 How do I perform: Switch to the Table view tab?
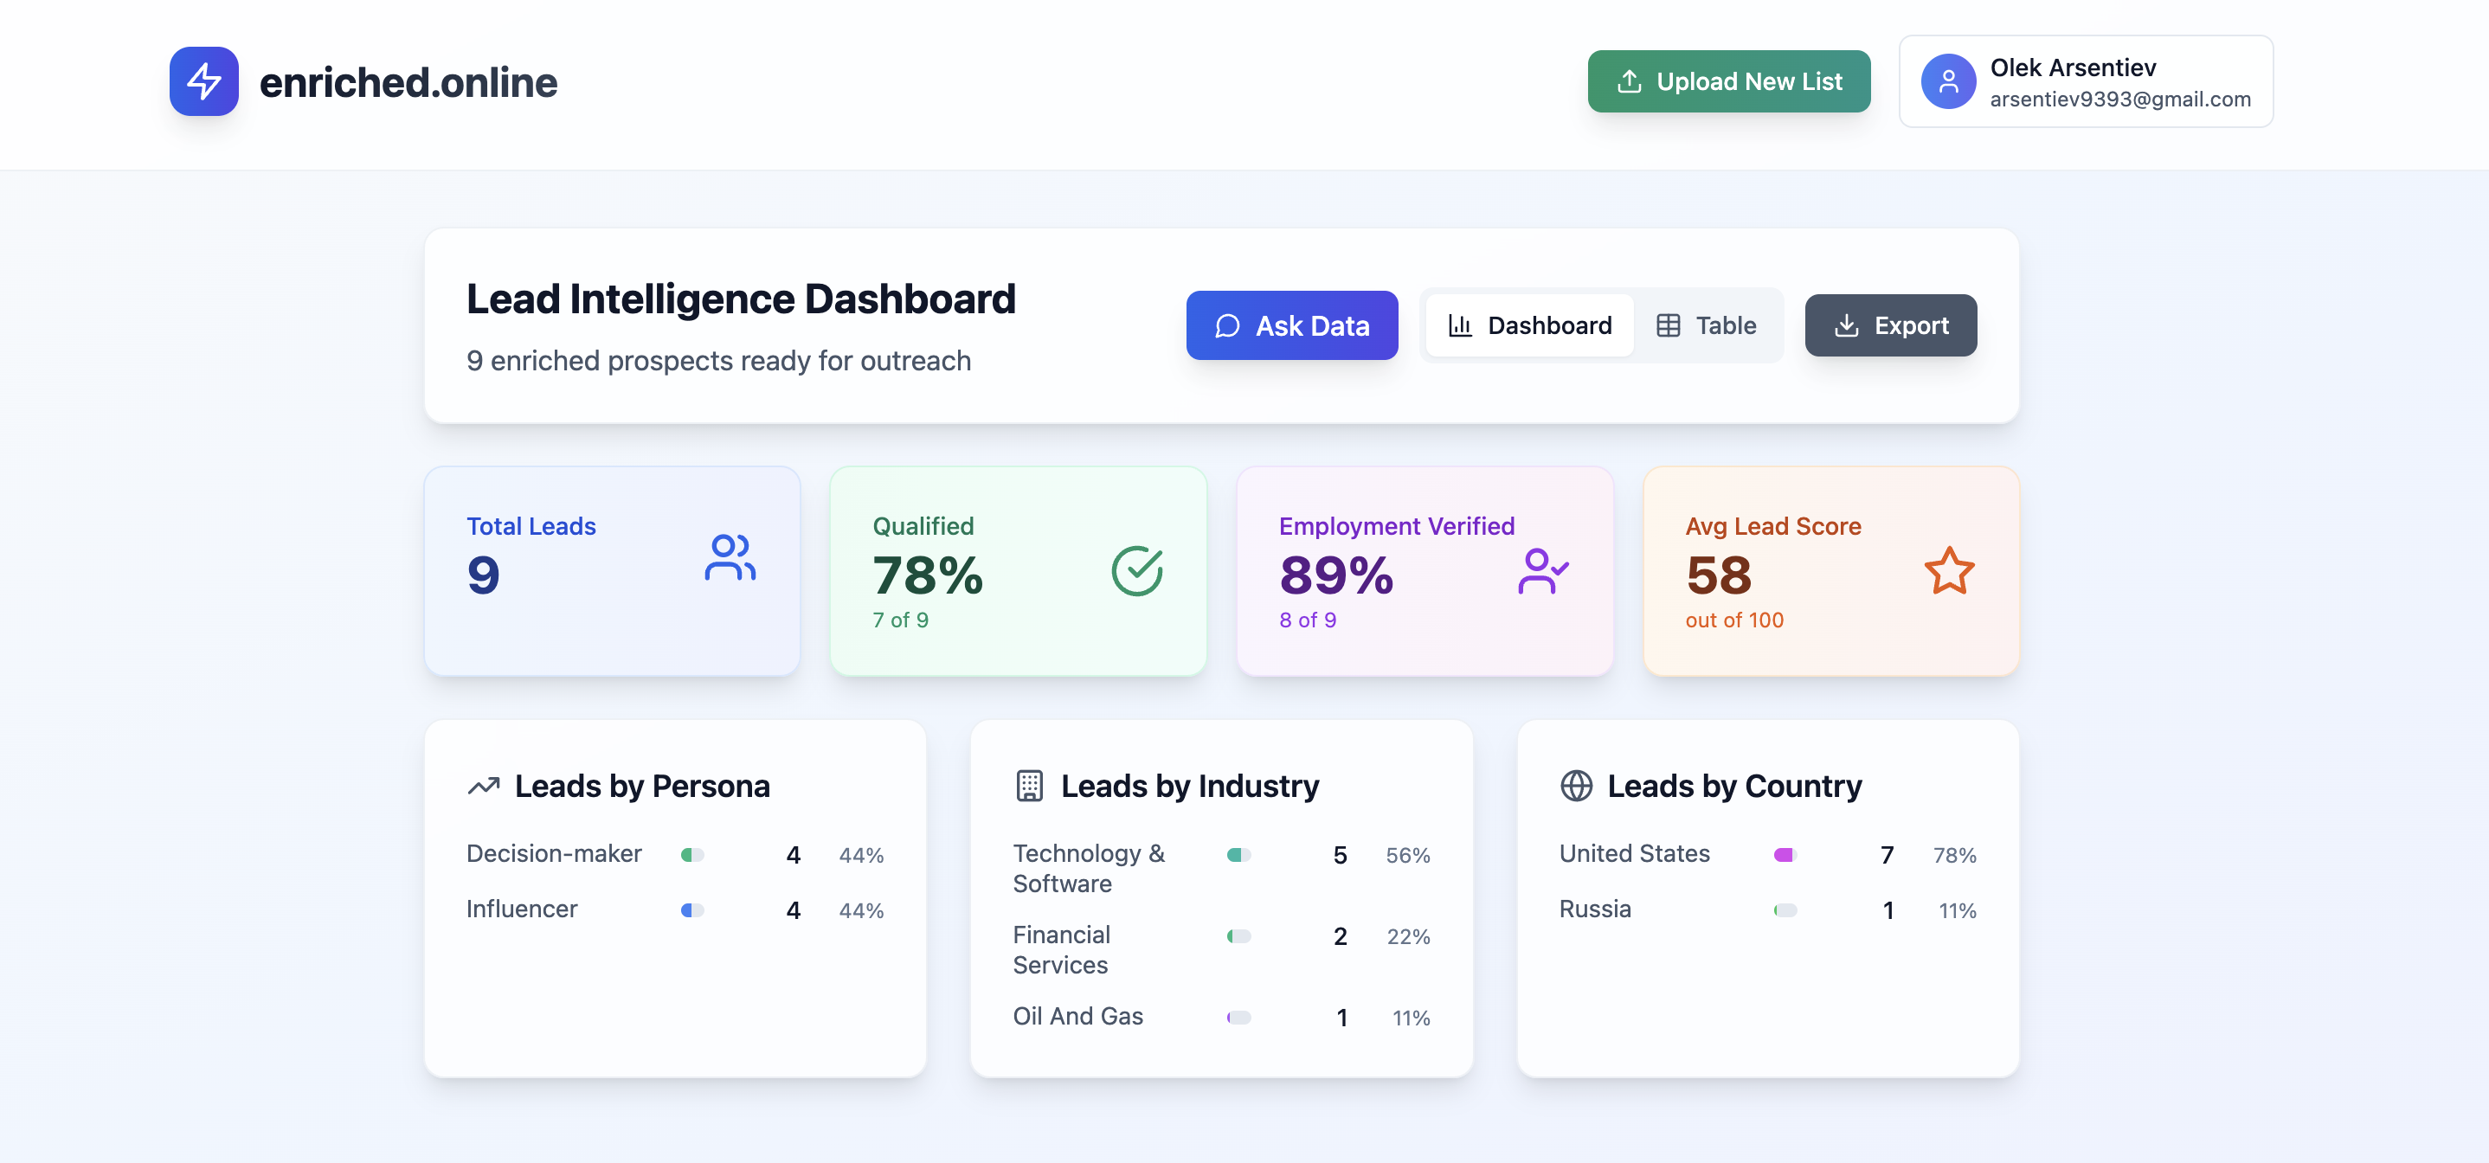[x=1707, y=325]
